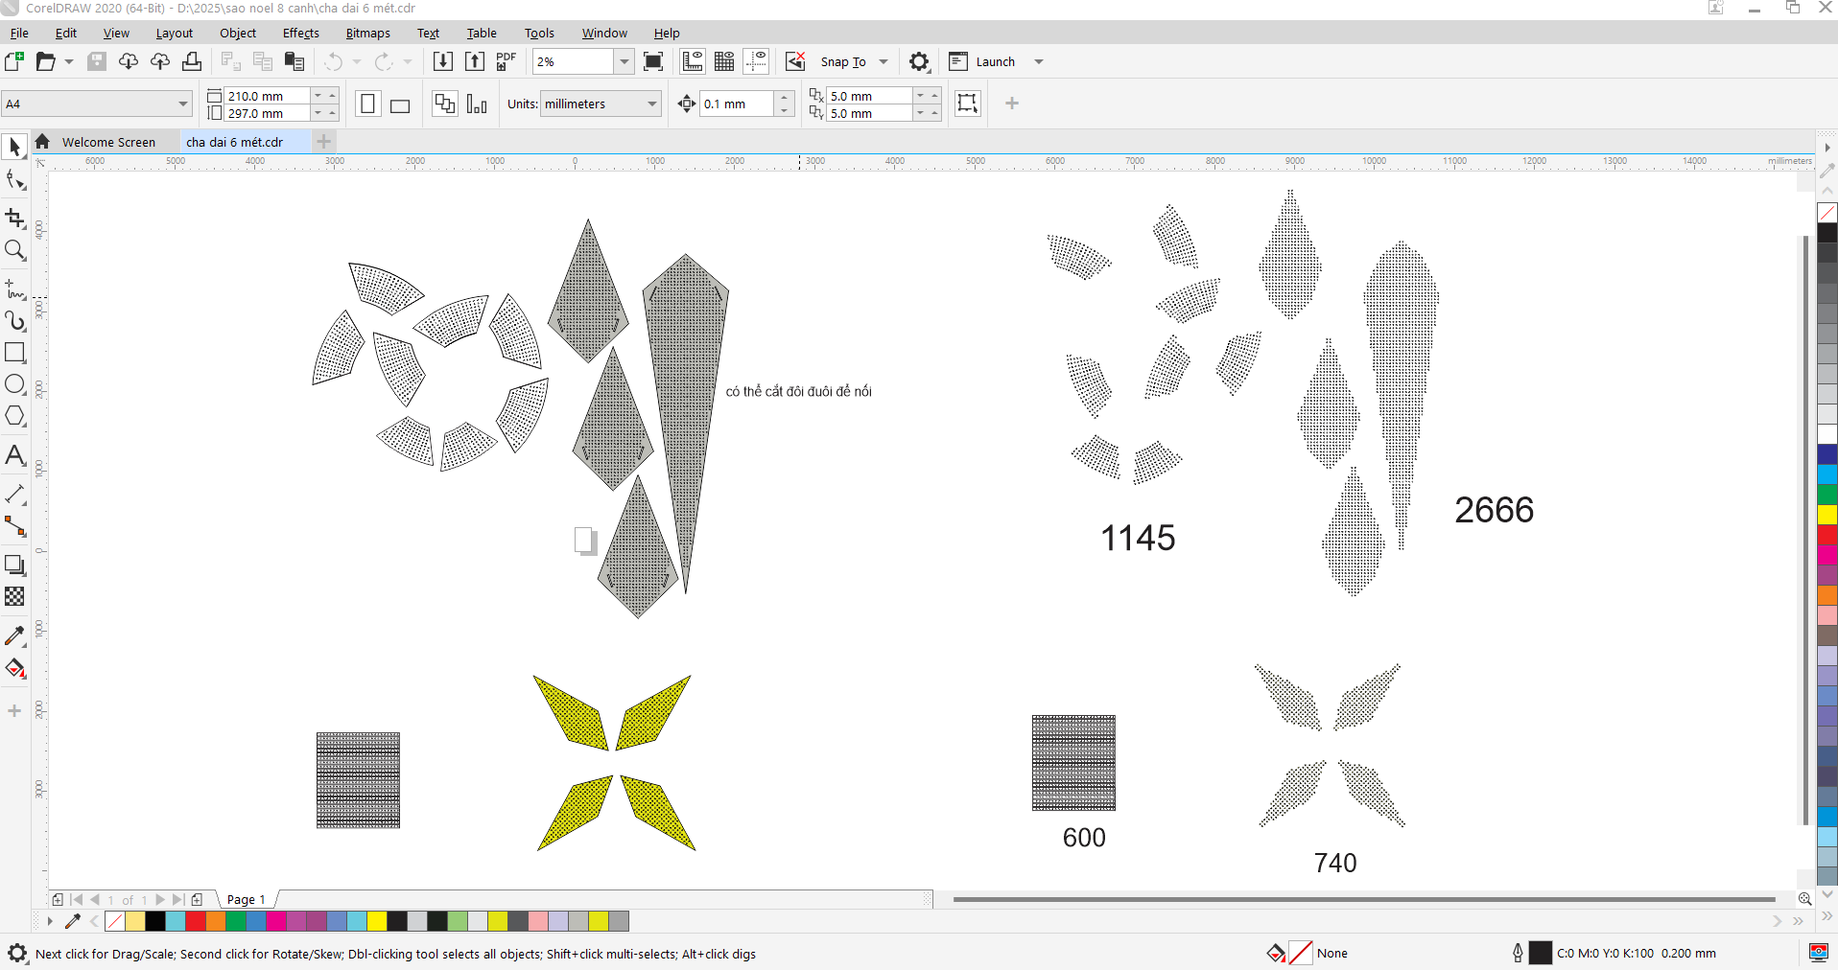
Task: Select the Ellipse tool
Action: tap(14, 384)
